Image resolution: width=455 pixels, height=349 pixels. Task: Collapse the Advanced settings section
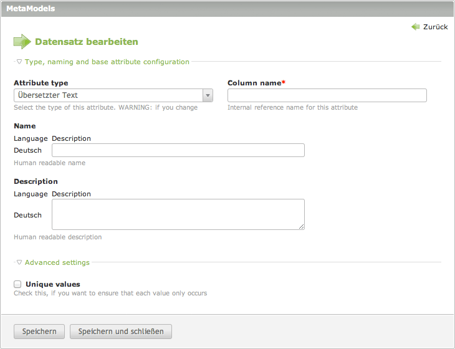click(x=57, y=262)
